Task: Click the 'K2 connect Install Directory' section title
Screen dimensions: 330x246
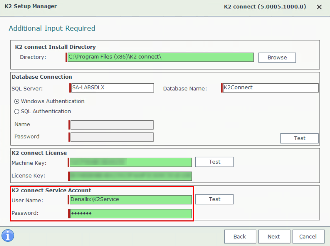Action: 55,47
